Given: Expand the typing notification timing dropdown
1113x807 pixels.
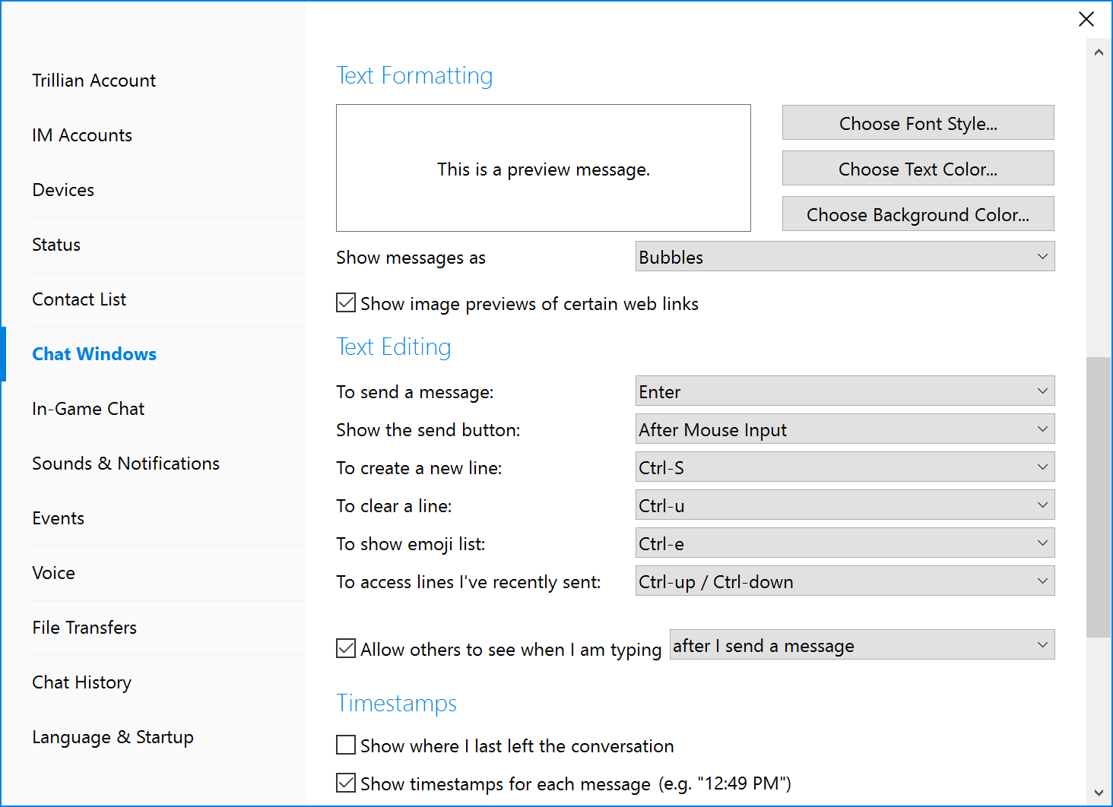Looking at the screenshot, I should click(861, 645).
